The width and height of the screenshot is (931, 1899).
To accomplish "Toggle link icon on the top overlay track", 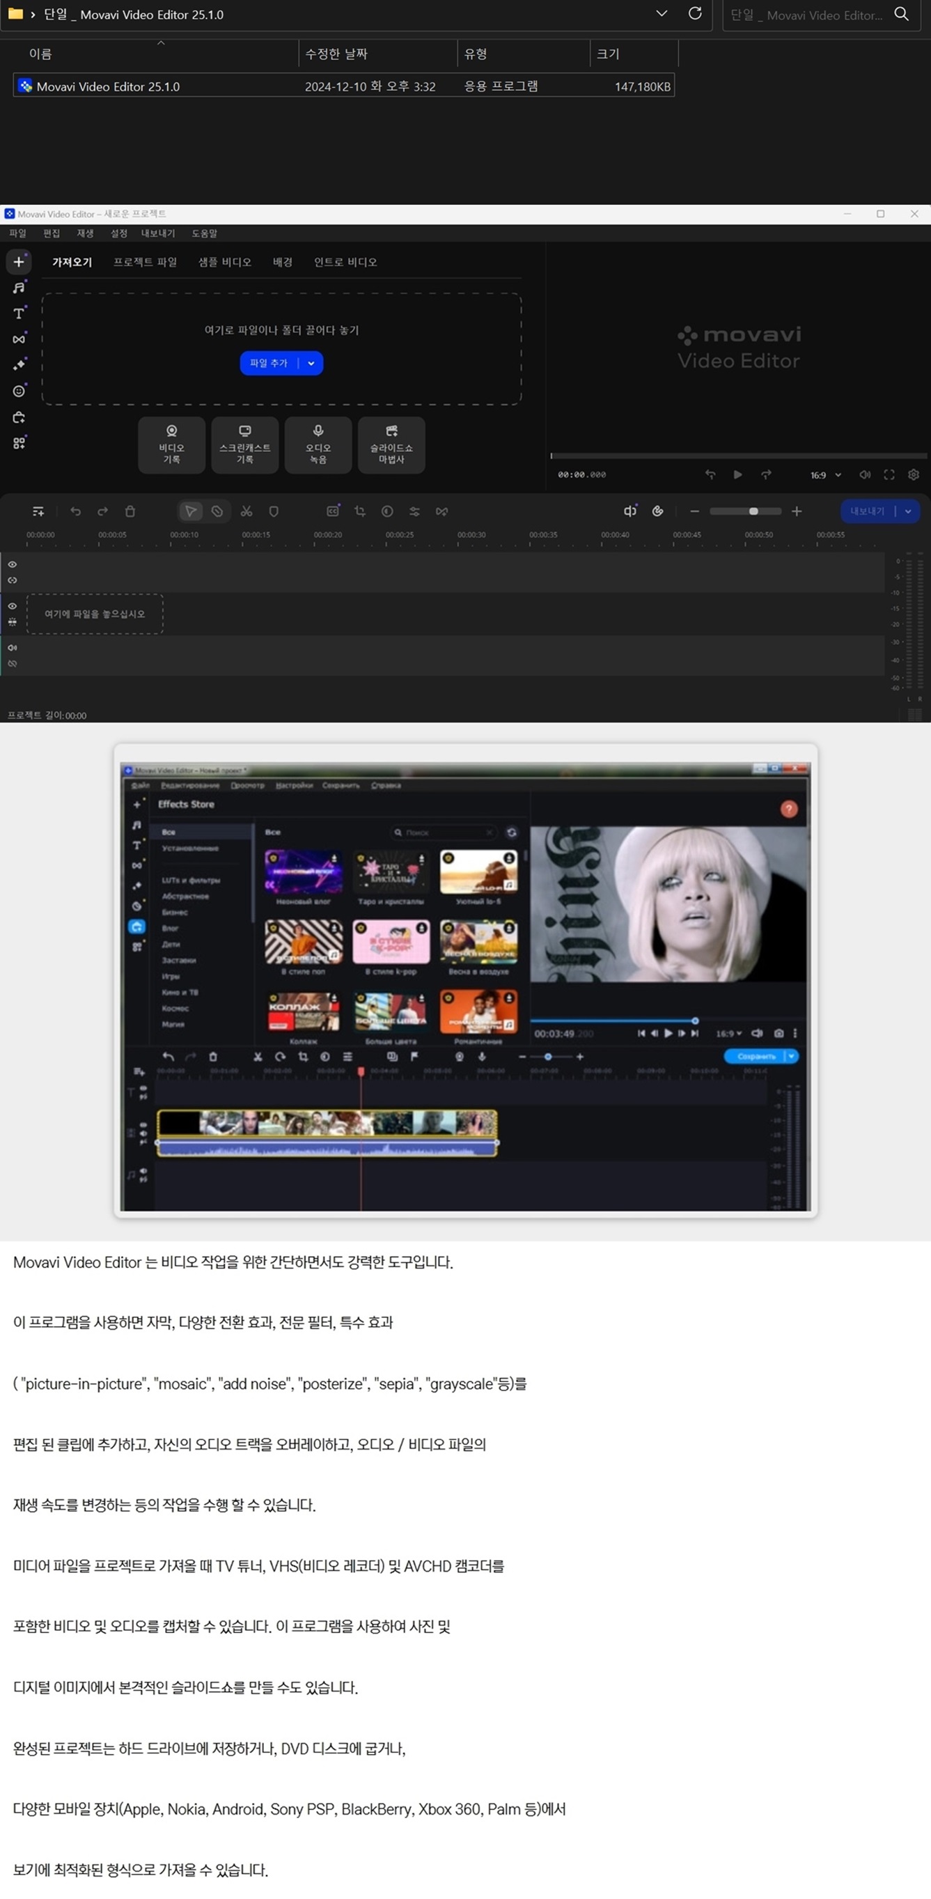I will tap(12, 580).
